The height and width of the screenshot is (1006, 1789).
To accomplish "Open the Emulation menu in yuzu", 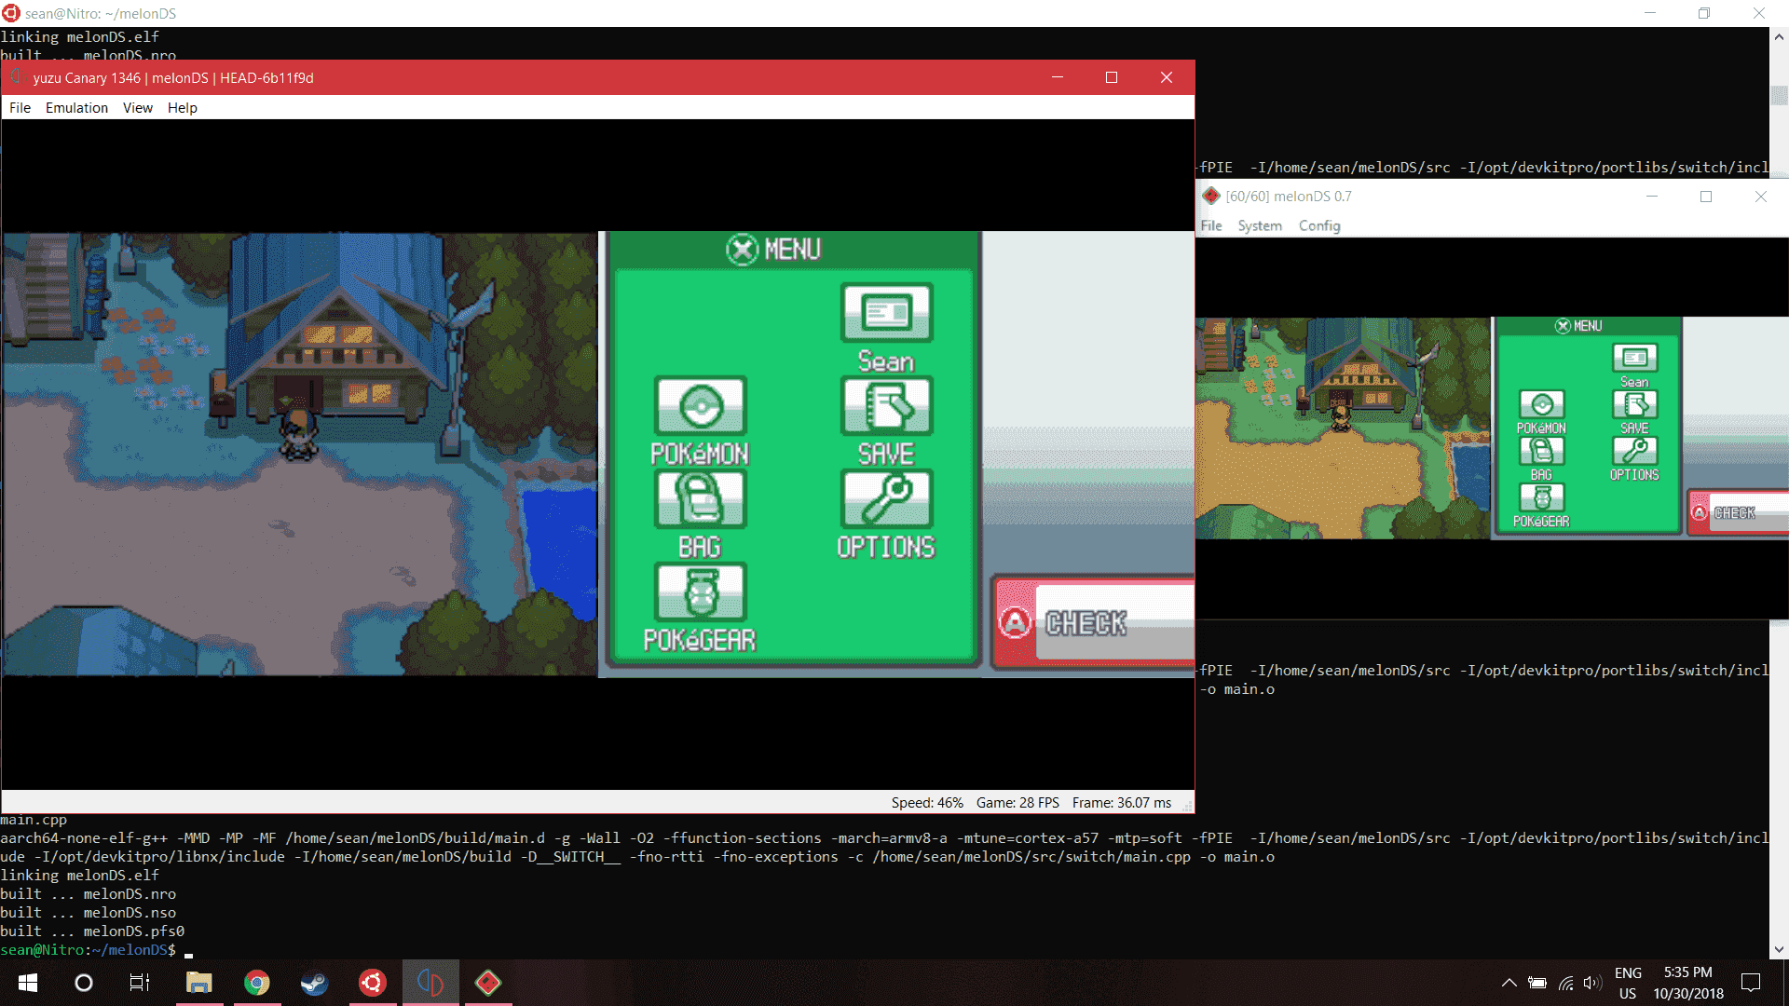I will pyautogui.click(x=76, y=108).
